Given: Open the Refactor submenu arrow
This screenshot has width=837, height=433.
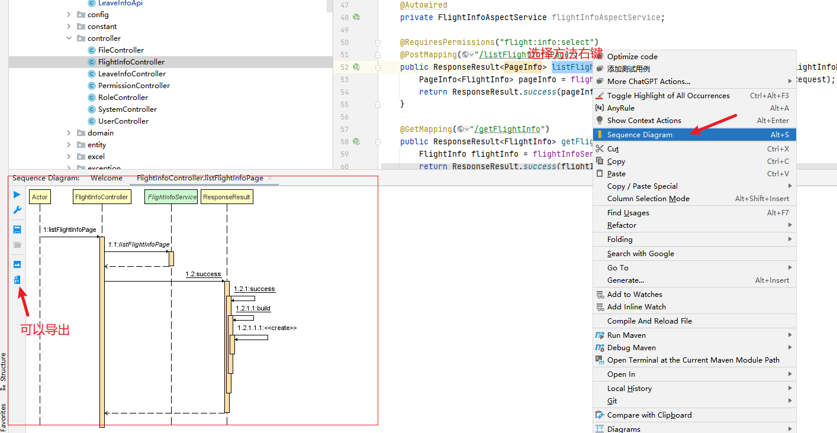Looking at the screenshot, I should pos(790,225).
